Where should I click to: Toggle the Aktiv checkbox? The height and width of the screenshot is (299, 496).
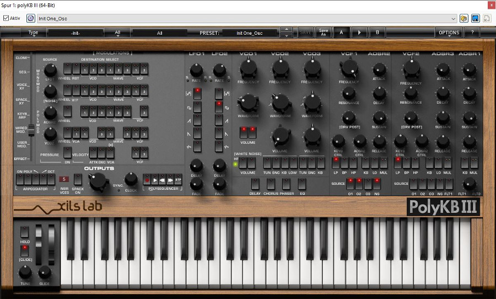[6, 18]
